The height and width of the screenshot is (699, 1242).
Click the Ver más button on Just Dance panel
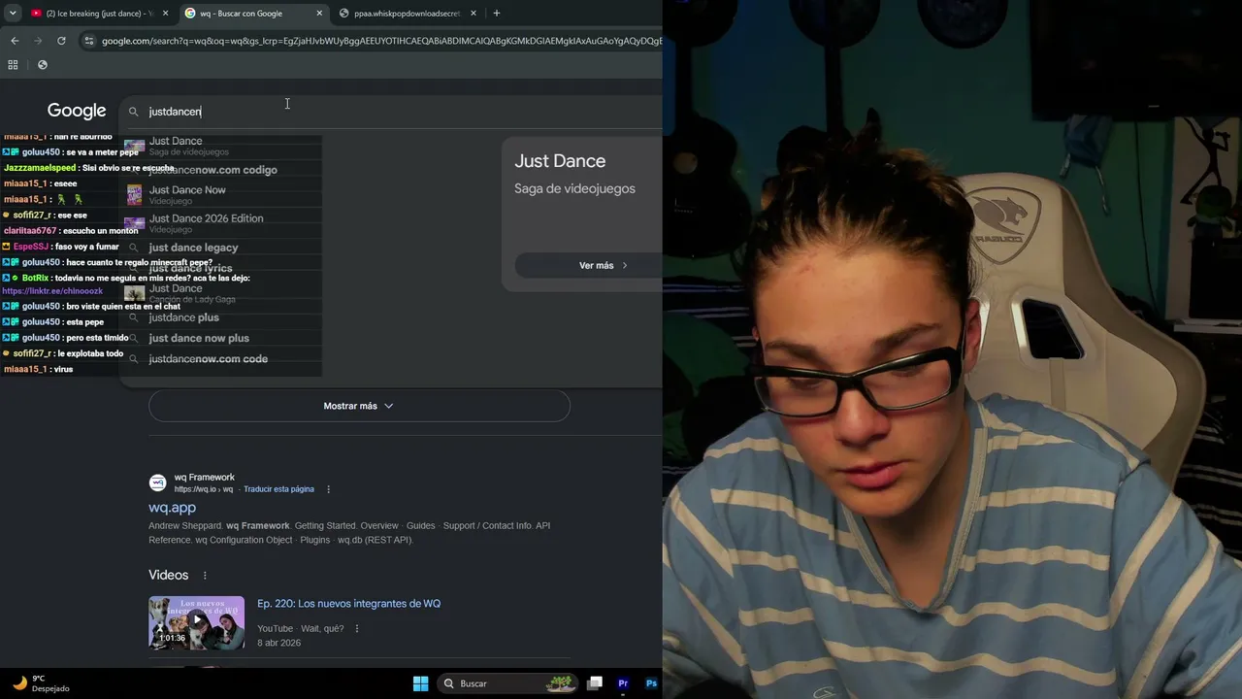(588, 265)
